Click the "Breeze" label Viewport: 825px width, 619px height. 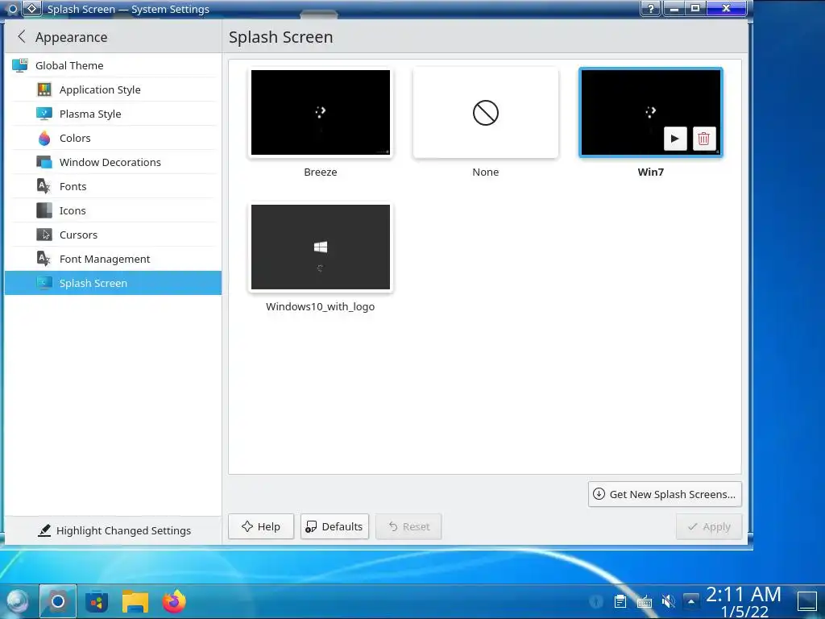[321, 172]
